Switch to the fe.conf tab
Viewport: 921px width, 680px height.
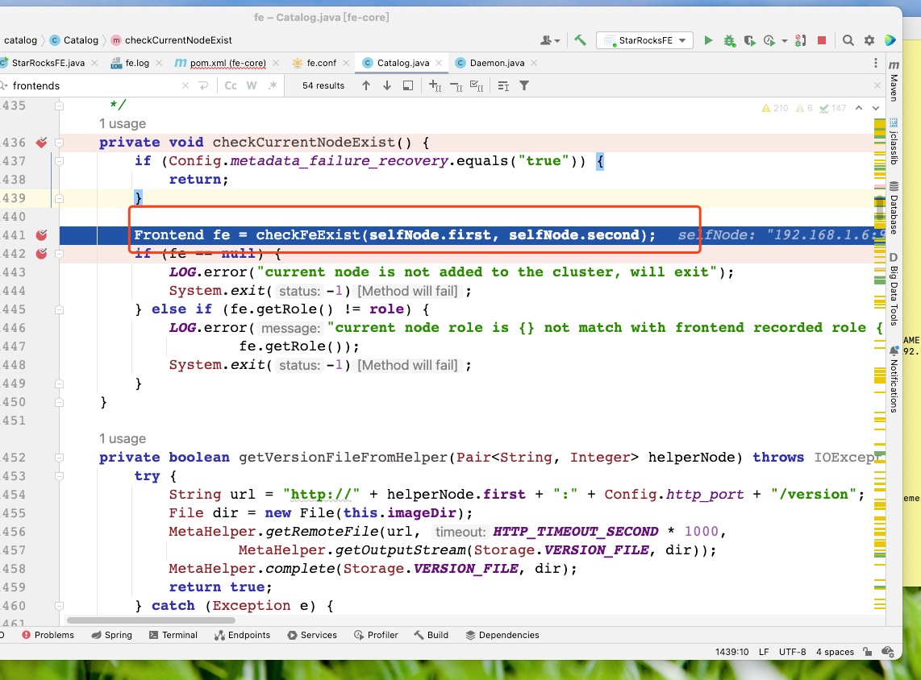point(321,63)
